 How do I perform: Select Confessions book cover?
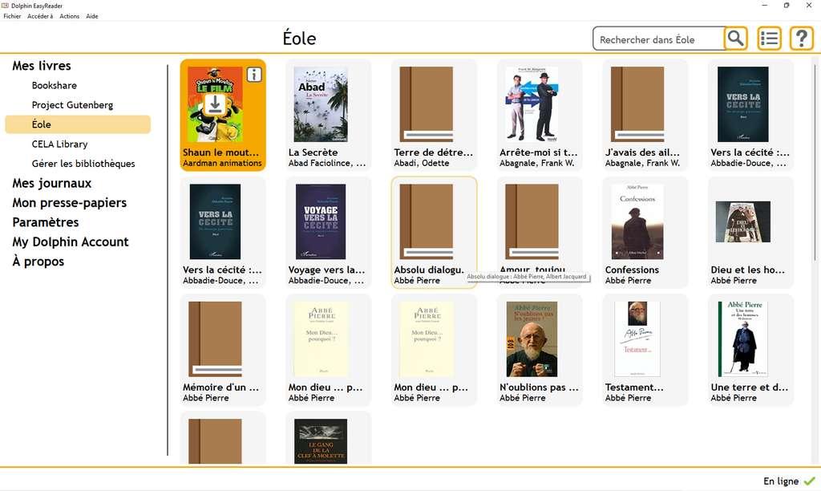tap(637, 221)
